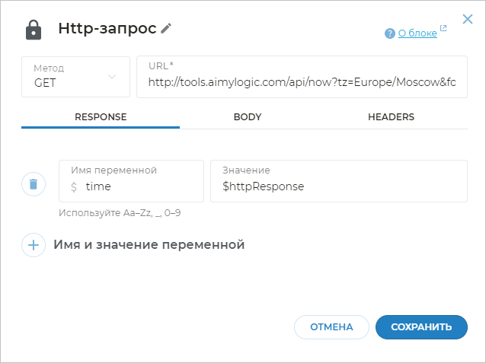
Task: Focus the URL input field
Action: coord(302,81)
